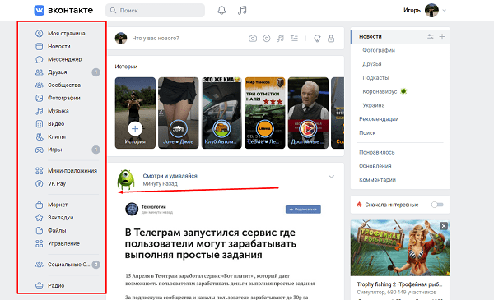Screen dimensions: 494x300
Task: Open the ТРИ ОТМЕТКИ tank story
Action: coord(264,113)
